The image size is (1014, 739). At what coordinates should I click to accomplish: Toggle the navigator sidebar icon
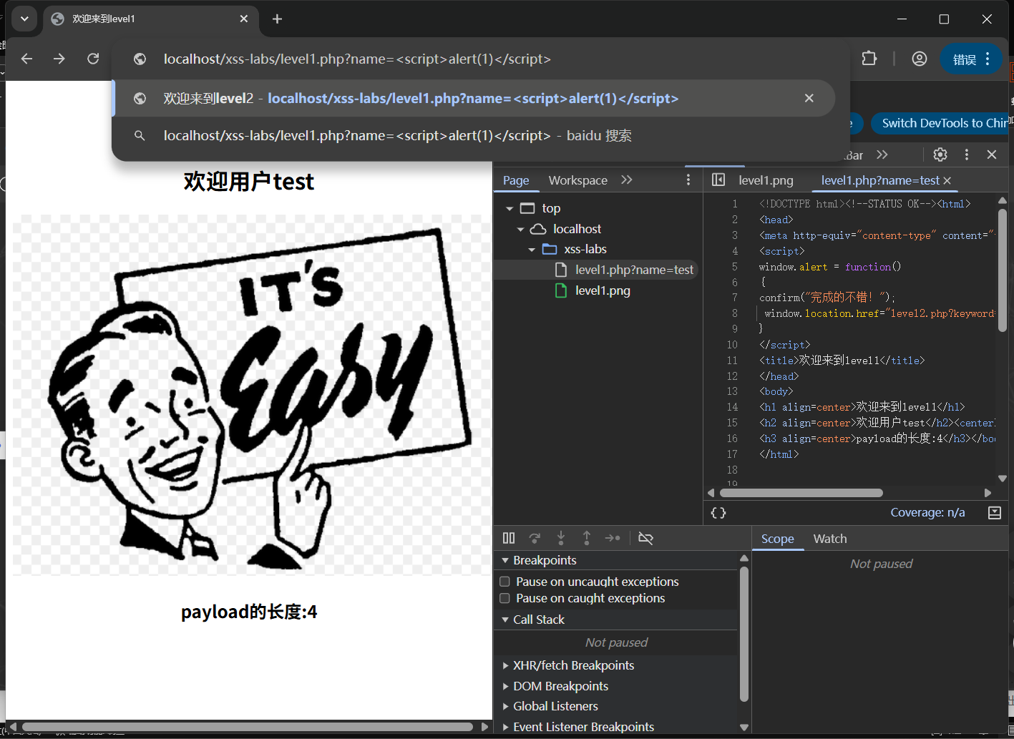718,180
